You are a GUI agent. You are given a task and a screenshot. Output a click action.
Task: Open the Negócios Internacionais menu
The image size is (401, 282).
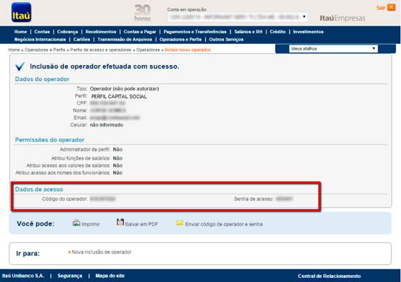(40, 40)
